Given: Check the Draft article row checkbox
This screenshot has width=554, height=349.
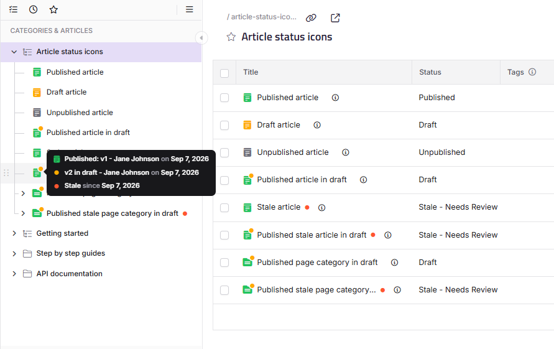Looking at the screenshot, I should (x=224, y=125).
